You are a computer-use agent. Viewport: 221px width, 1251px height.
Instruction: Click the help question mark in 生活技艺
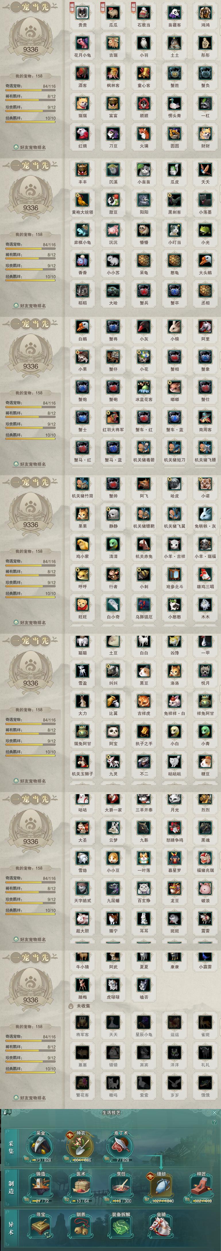click(214, 1122)
